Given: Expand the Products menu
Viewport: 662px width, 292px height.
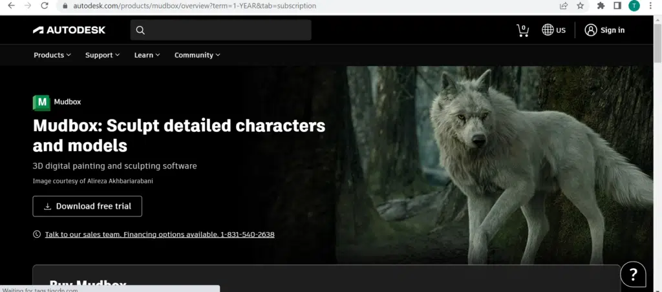Looking at the screenshot, I should (x=52, y=56).
